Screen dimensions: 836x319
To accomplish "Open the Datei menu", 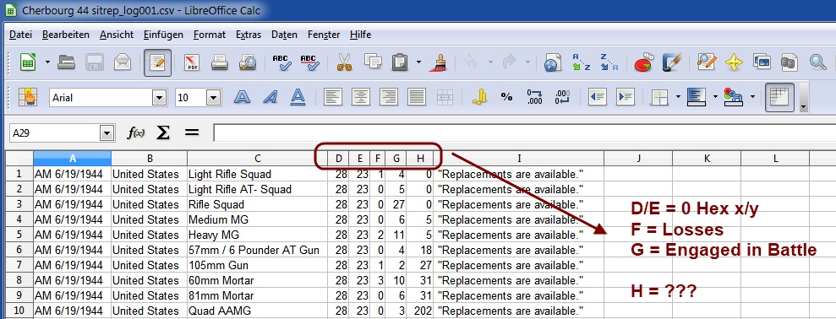I will coord(21,35).
